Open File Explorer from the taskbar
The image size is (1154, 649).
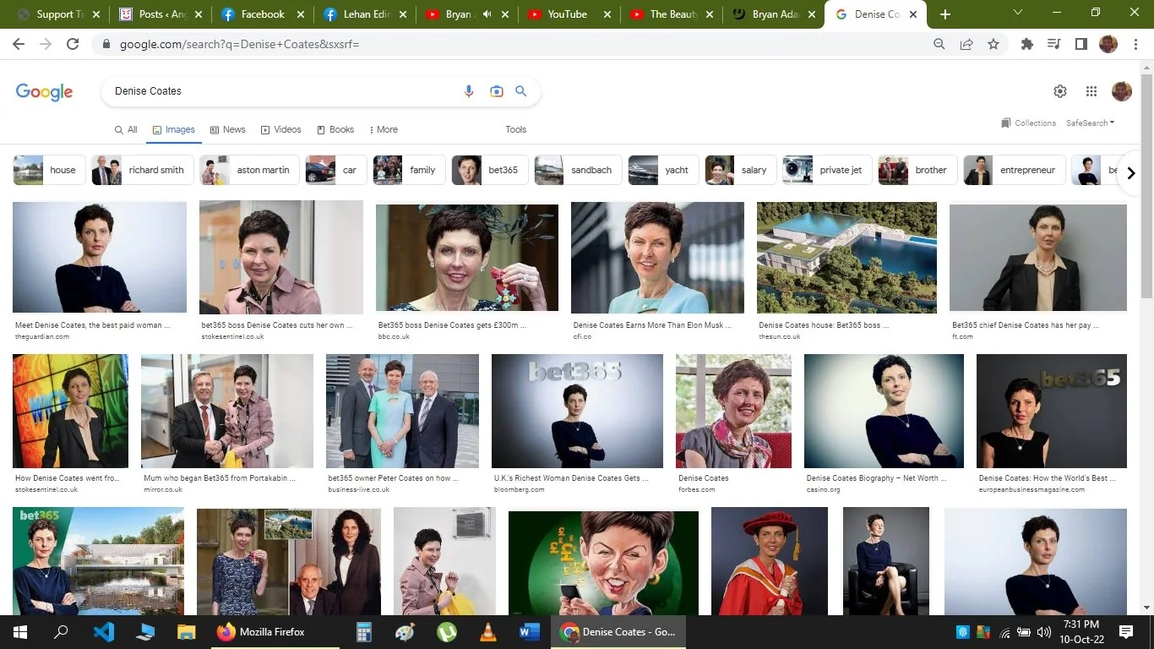pyautogui.click(x=186, y=632)
